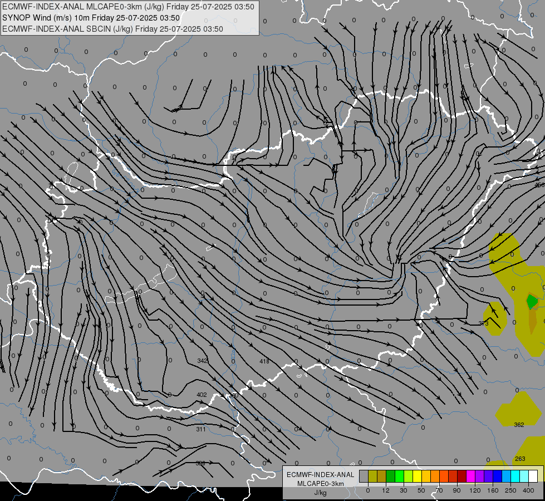Click the legend tick label 50

pos(421,490)
